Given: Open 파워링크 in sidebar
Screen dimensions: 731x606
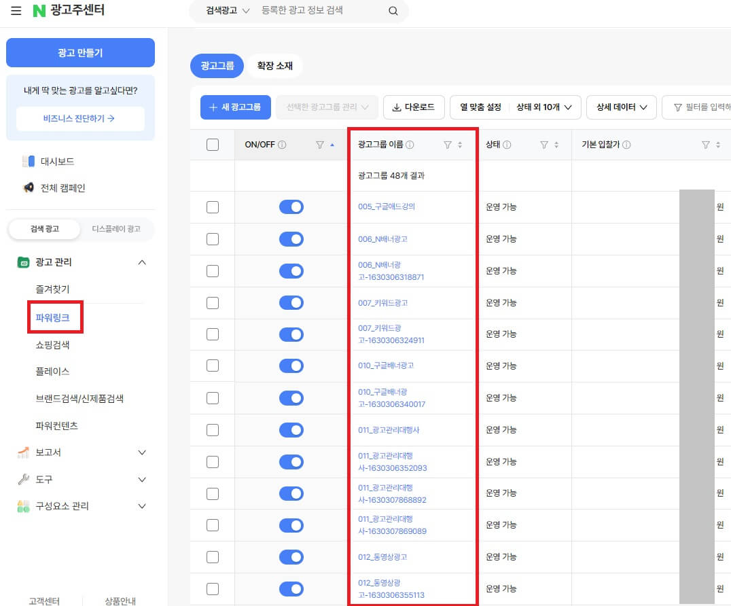Looking at the screenshot, I should pos(53,318).
